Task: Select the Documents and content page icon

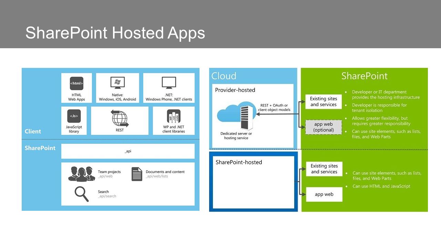Action: pos(137,174)
